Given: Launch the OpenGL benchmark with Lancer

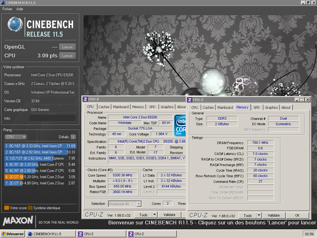Looking at the screenshot, I should (67, 47).
